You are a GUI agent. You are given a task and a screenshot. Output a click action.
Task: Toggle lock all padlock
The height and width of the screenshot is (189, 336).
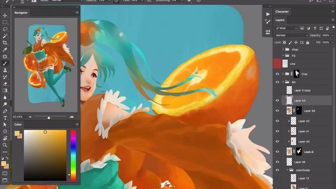[308, 43]
